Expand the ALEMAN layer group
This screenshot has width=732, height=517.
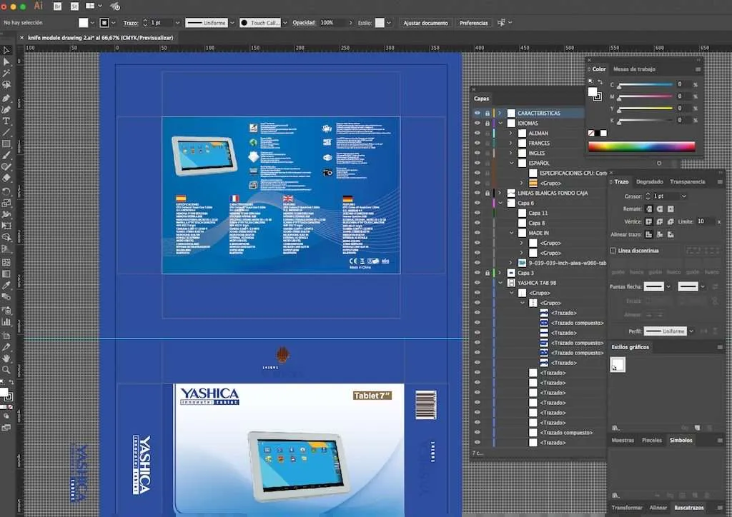point(510,133)
